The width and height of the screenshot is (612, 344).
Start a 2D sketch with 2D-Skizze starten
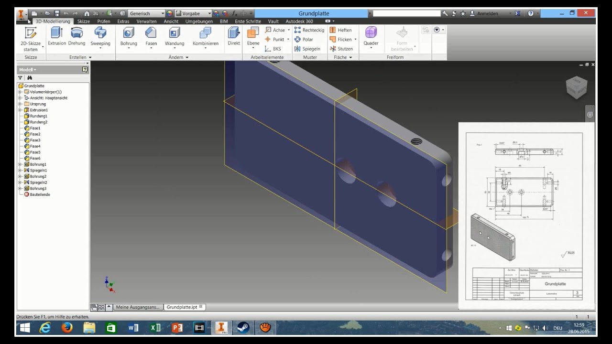31,39
